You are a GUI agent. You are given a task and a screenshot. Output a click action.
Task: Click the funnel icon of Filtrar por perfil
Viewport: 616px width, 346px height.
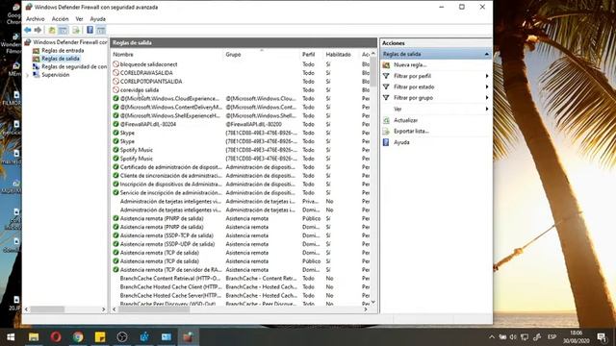click(386, 76)
